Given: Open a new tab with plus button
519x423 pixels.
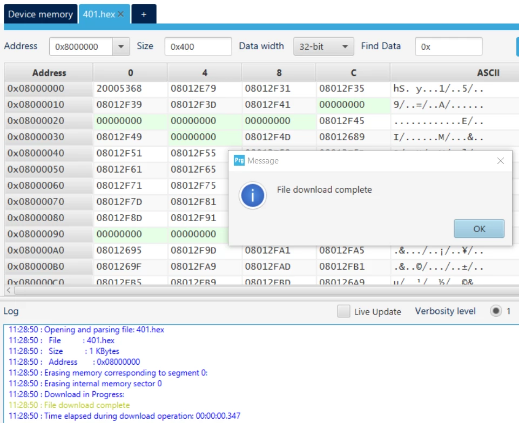Looking at the screenshot, I should click(144, 14).
